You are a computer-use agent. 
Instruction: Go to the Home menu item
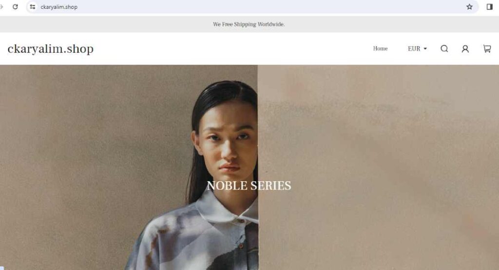(x=380, y=48)
